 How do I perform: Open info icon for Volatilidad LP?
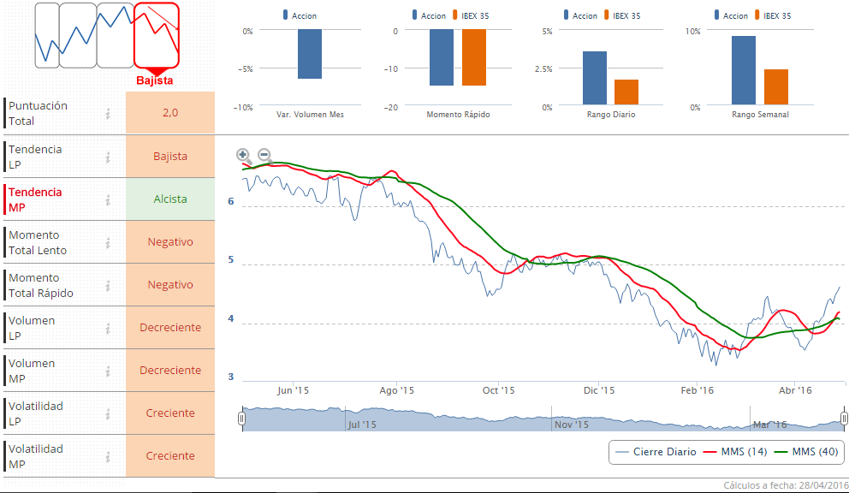click(x=108, y=413)
